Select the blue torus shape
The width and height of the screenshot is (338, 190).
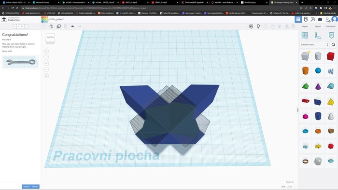click(305, 131)
